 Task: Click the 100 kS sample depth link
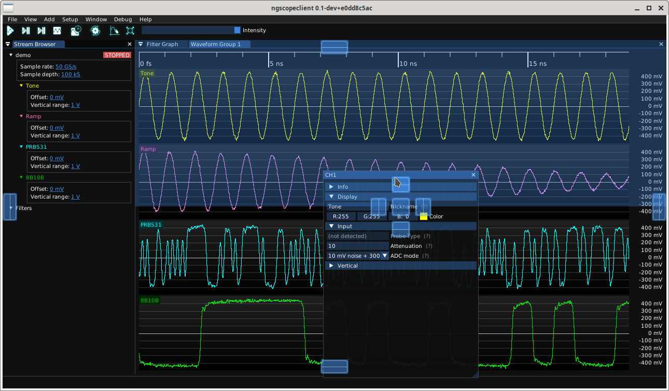pos(71,75)
